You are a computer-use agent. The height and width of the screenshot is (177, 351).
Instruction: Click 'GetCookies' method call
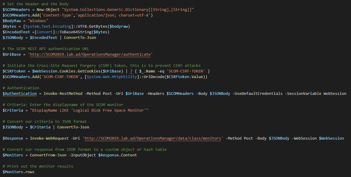(x=89, y=71)
